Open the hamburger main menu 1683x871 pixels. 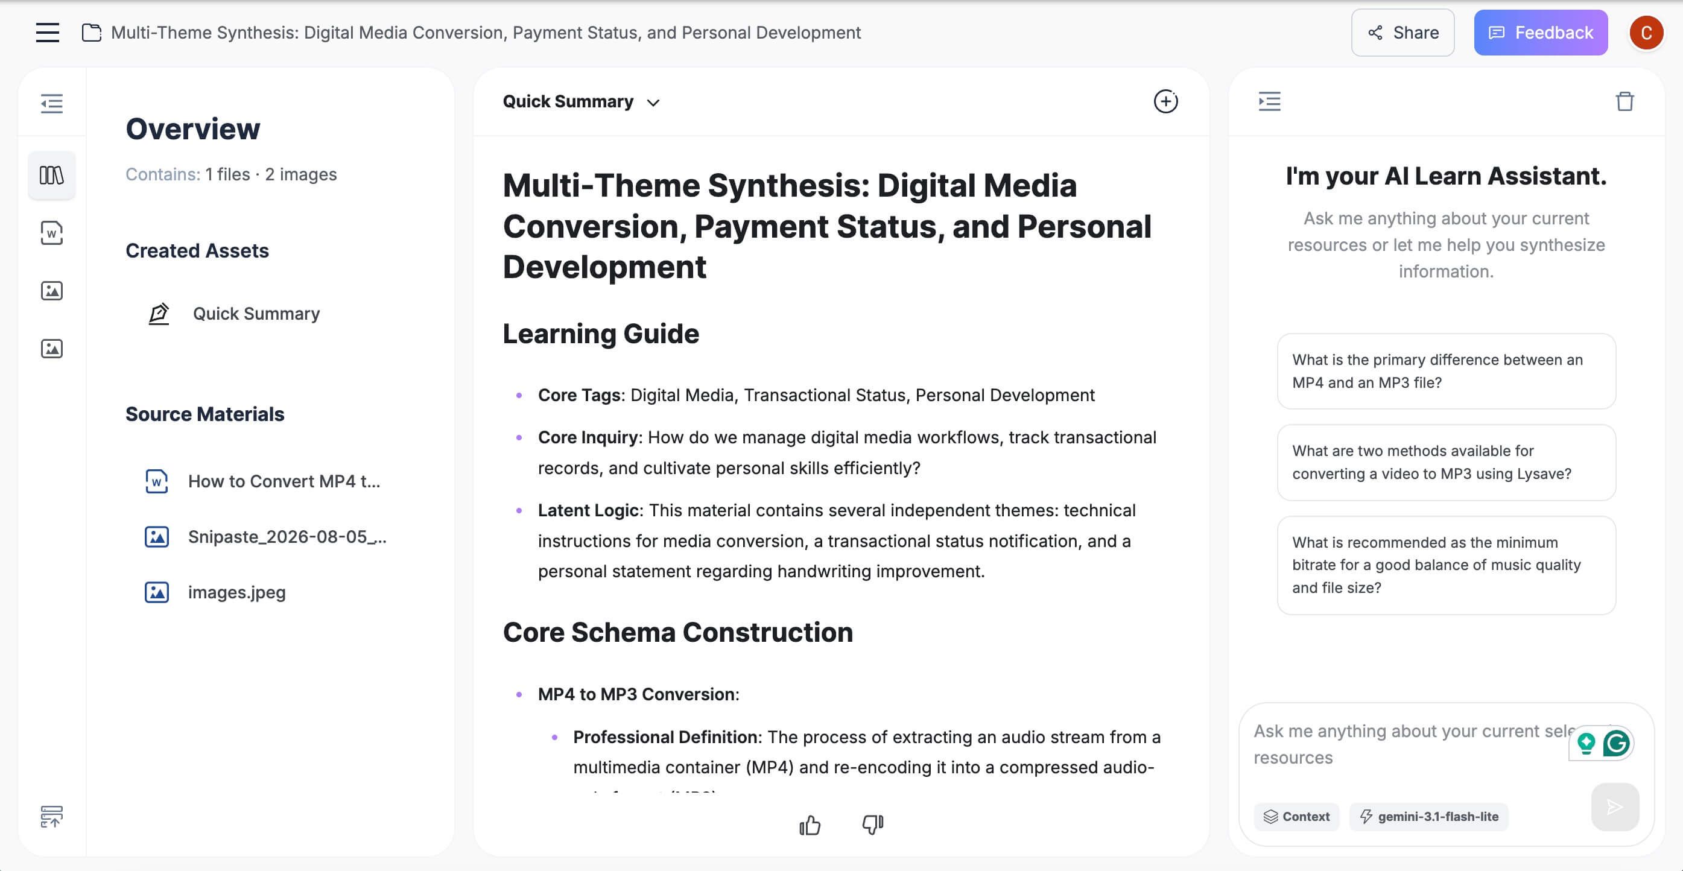[x=47, y=33]
